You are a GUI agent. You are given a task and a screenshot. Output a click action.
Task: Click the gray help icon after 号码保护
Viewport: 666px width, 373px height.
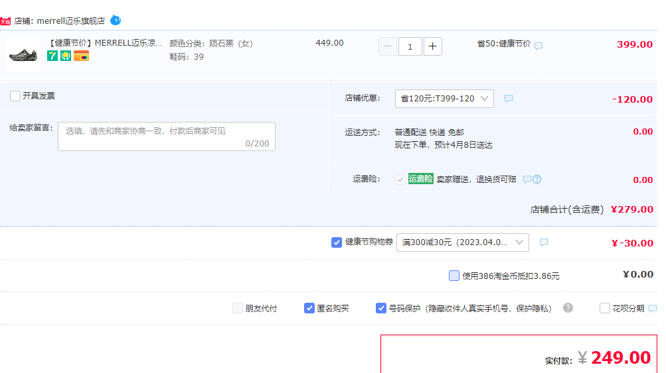[x=568, y=307]
